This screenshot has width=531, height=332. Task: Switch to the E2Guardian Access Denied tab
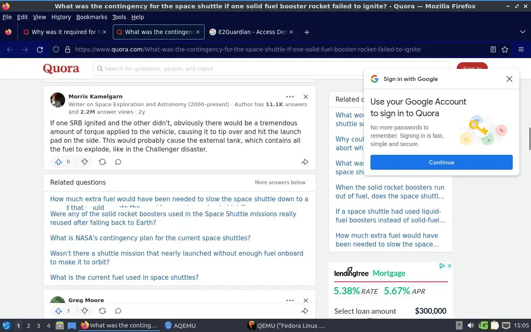pyautogui.click(x=252, y=32)
